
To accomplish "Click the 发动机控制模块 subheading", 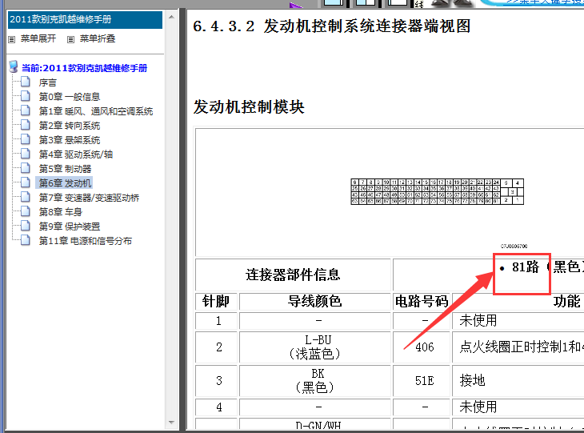I will (249, 107).
